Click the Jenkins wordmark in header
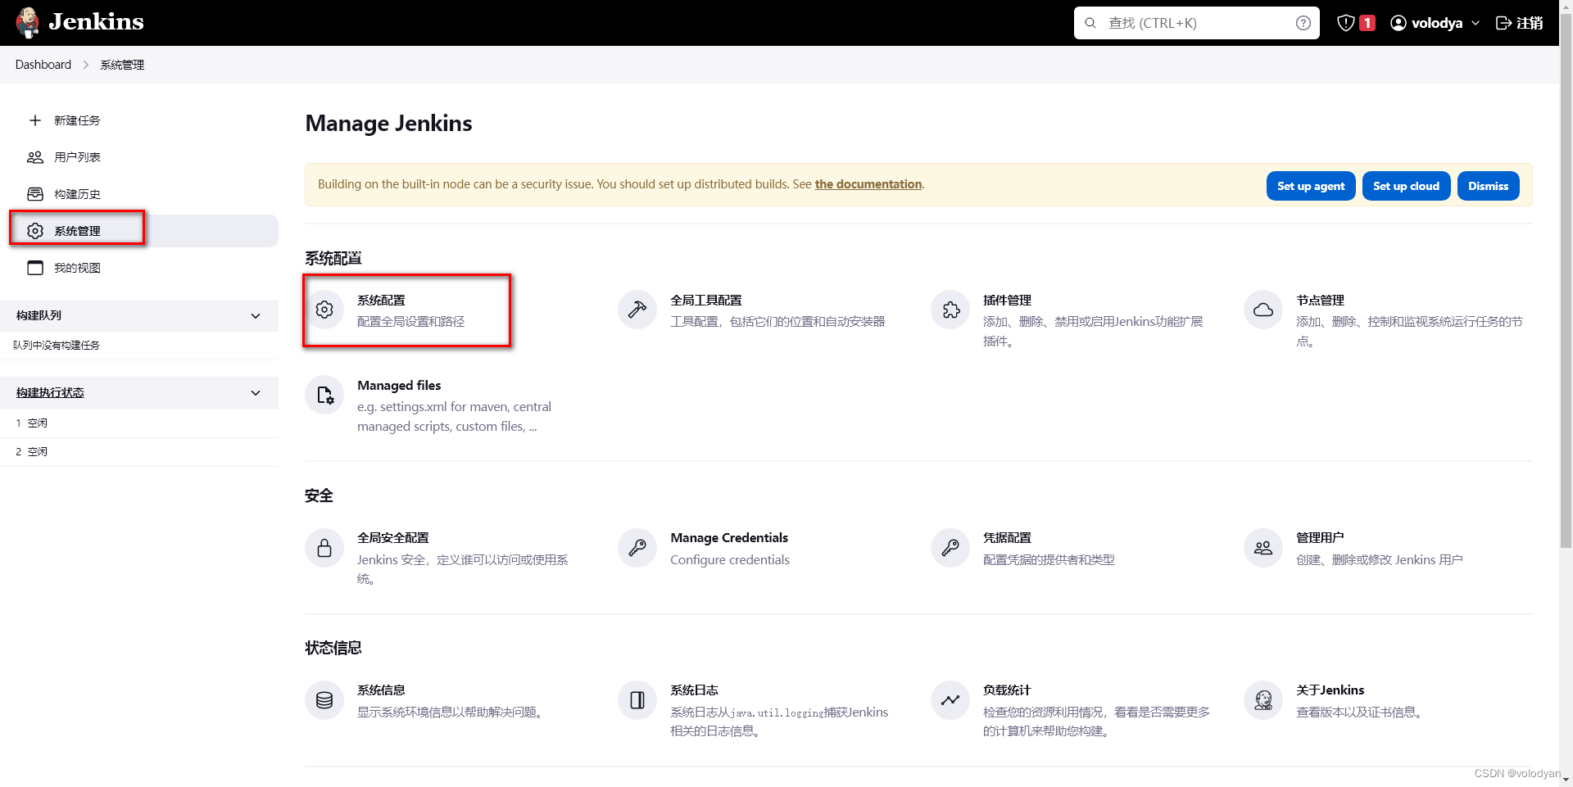 pos(96,22)
